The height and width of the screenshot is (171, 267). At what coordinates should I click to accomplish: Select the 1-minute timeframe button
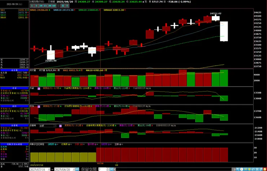click(32, 6)
